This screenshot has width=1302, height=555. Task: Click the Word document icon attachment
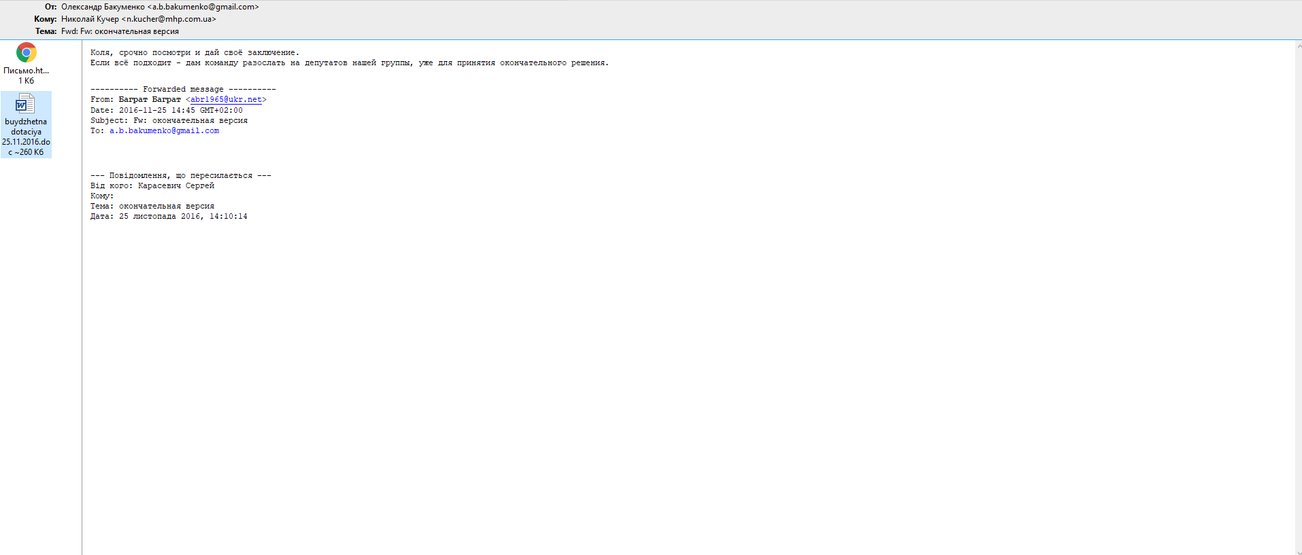pos(25,104)
